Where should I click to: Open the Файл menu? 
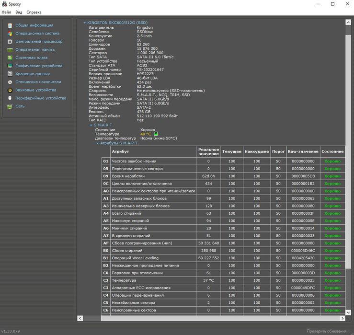point(6,12)
